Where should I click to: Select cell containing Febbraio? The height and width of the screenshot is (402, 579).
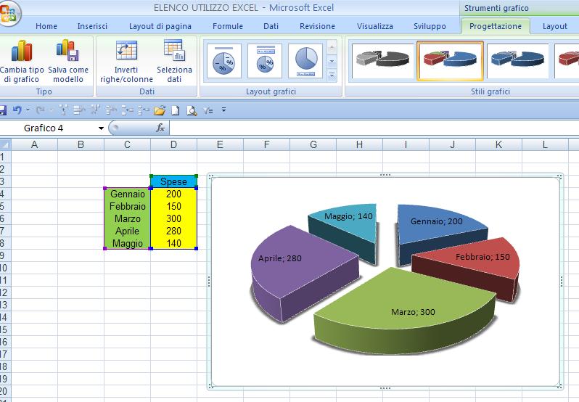click(128, 206)
